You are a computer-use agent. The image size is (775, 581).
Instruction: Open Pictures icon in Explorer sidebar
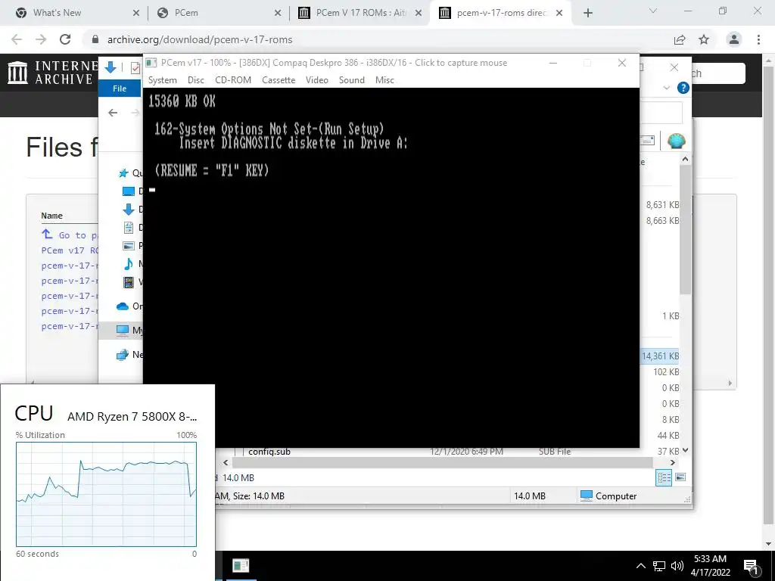[129, 246]
